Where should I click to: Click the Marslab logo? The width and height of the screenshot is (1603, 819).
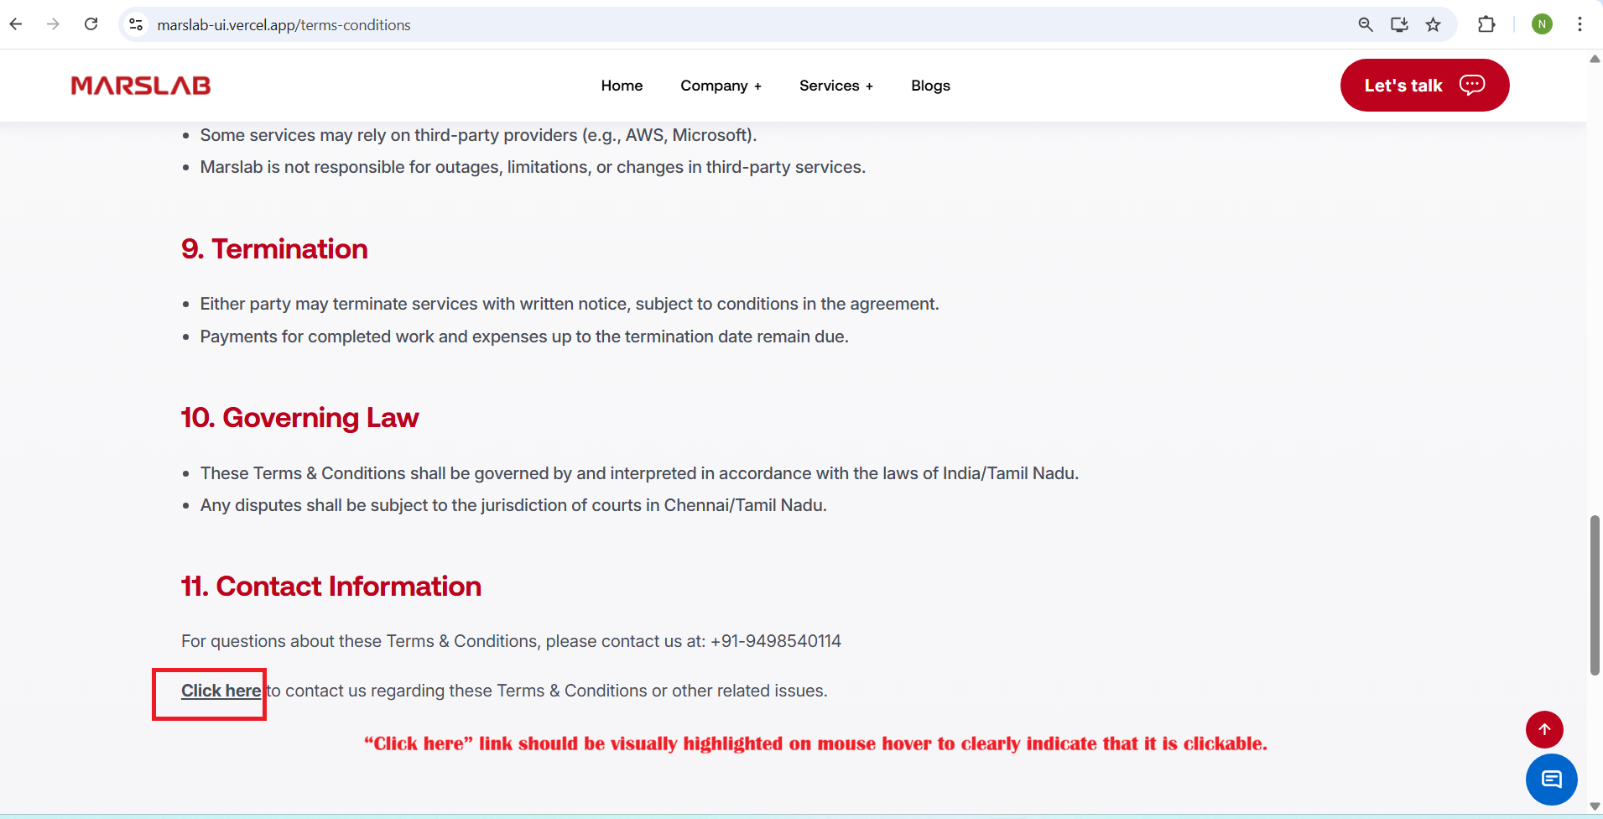click(141, 86)
